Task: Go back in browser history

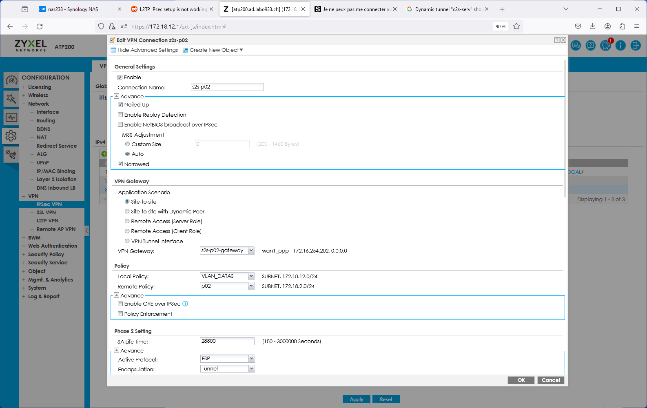Action: 10,27
